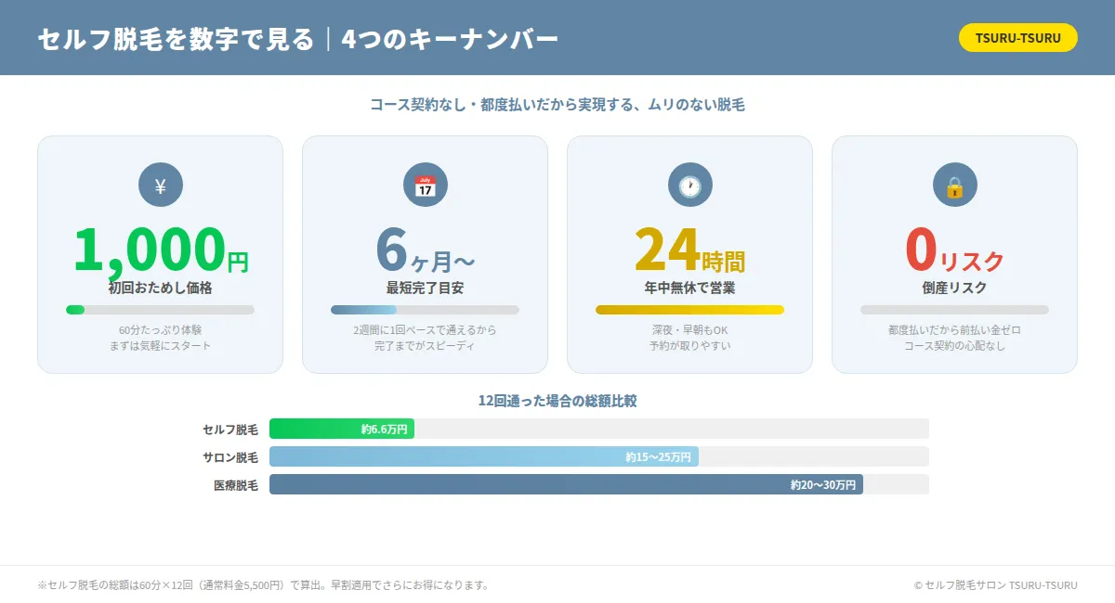The image size is (1115, 603).
Task: Click the calendar icon above 6ヶ月〜
Action: coord(425,185)
